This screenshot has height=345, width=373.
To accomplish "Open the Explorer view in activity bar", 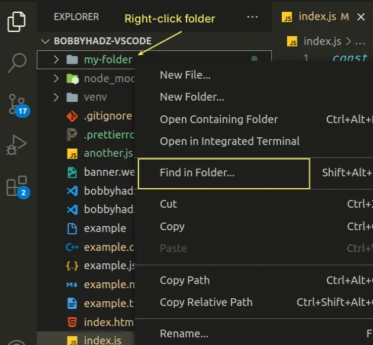I will (17, 21).
